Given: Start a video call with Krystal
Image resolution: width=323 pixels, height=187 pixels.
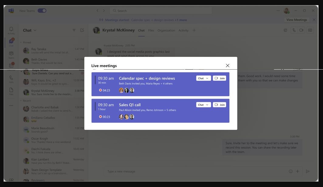Looking at the screenshot, I should tap(301, 30).
